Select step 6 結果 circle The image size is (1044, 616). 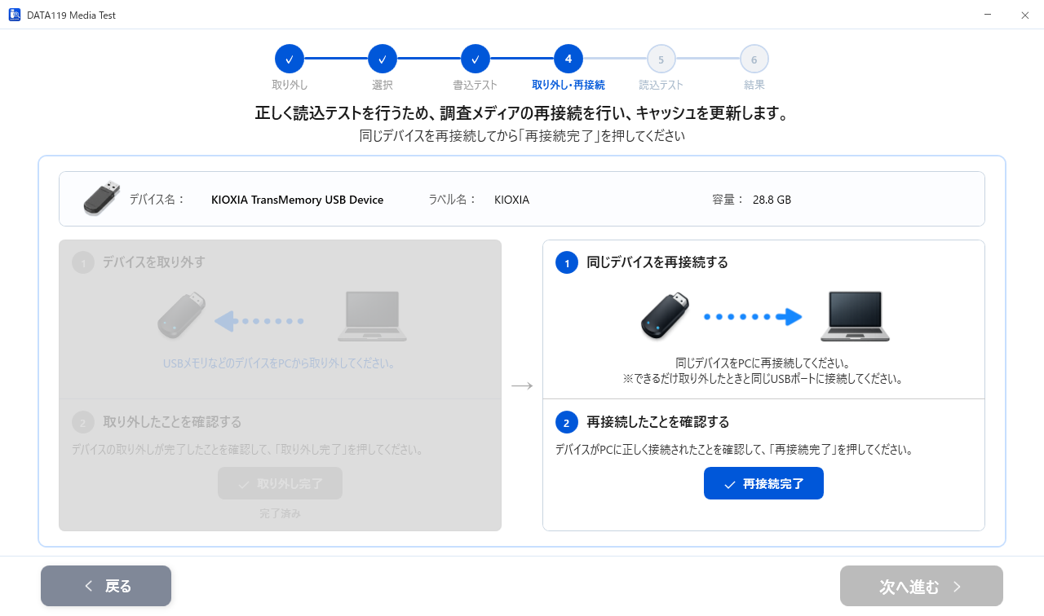click(754, 59)
